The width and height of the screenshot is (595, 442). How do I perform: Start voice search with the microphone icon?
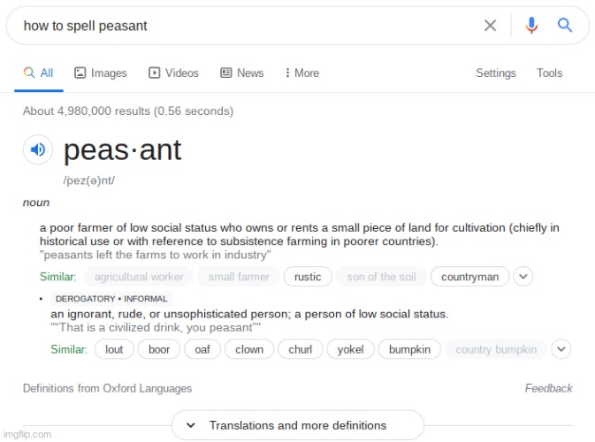pos(531,26)
